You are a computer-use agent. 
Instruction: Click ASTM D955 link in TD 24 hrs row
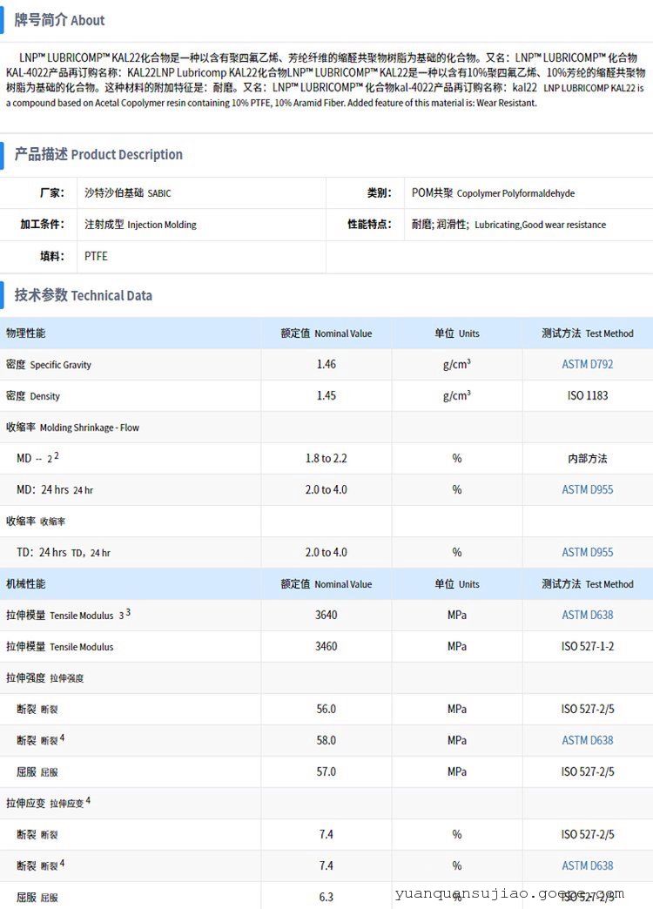(587, 552)
